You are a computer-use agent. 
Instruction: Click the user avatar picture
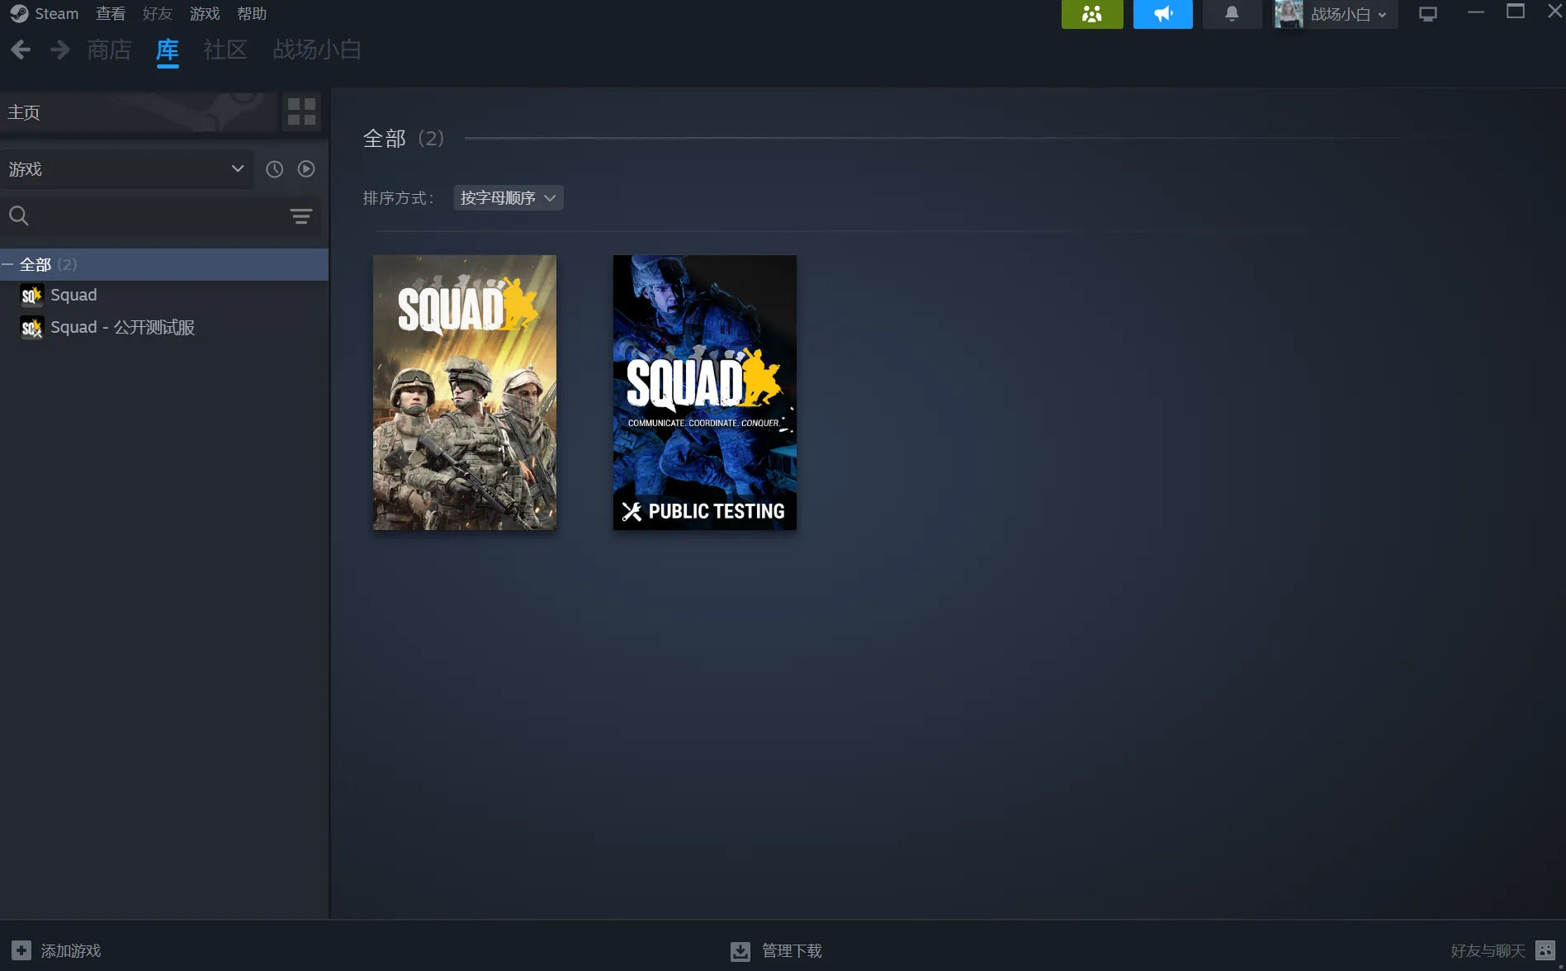pos(1288,14)
